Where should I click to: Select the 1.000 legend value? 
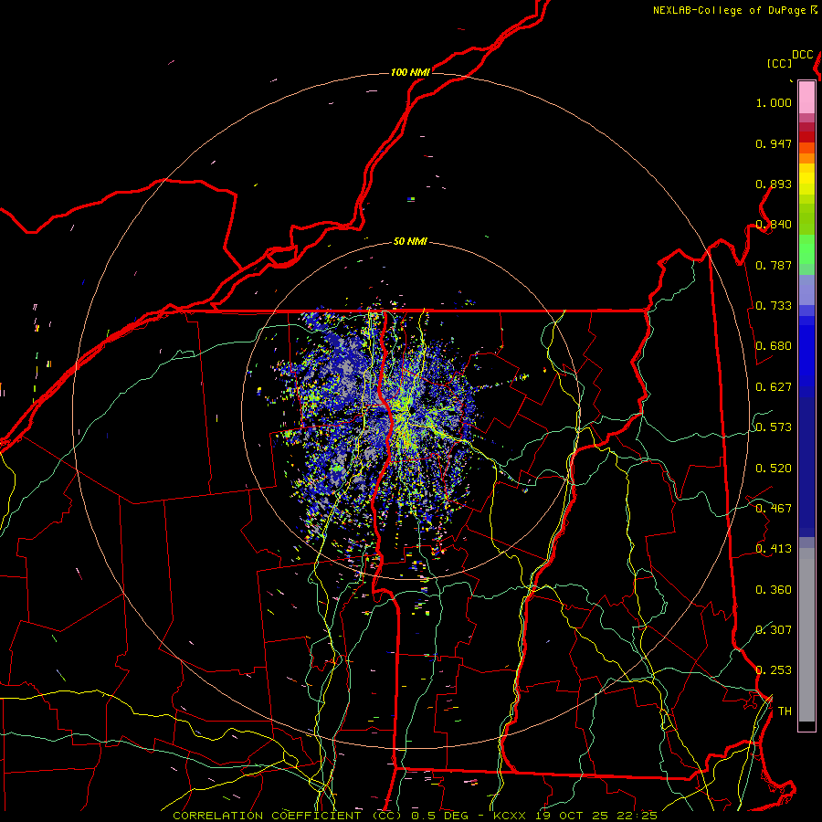pyautogui.click(x=774, y=102)
